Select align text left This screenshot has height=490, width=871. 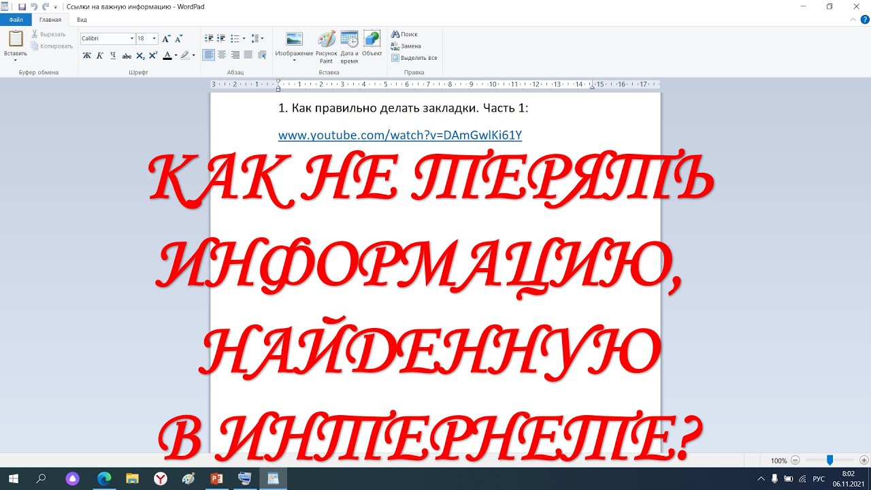coord(209,55)
